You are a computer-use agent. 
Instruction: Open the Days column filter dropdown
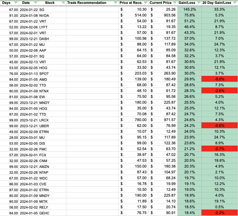click(16, 3)
